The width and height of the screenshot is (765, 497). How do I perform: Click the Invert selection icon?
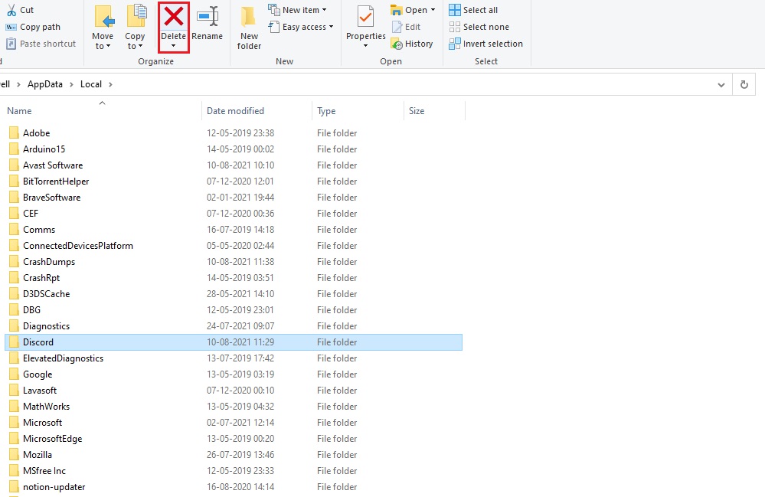point(455,44)
